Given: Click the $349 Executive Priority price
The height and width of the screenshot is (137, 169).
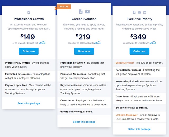Looking at the screenshot, I should point(139,36).
